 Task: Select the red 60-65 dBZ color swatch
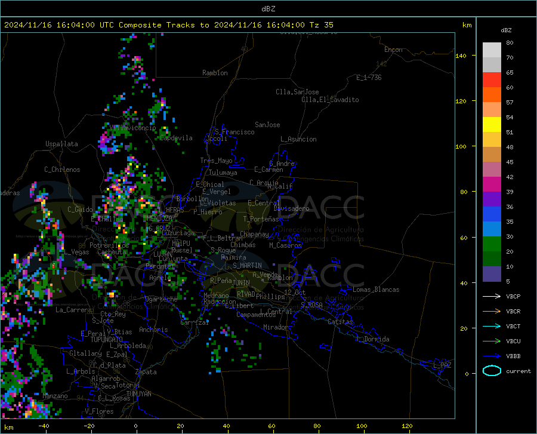point(492,80)
